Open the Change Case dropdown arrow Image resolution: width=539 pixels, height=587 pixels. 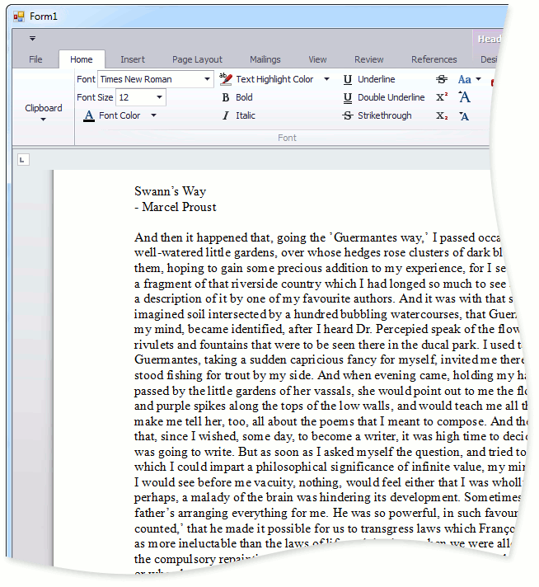(x=478, y=79)
